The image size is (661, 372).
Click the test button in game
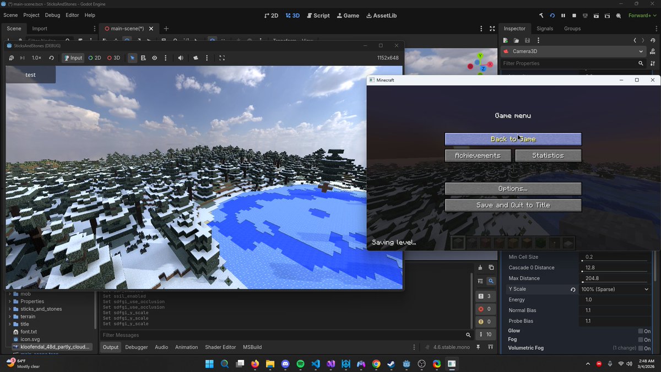[31, 75]
